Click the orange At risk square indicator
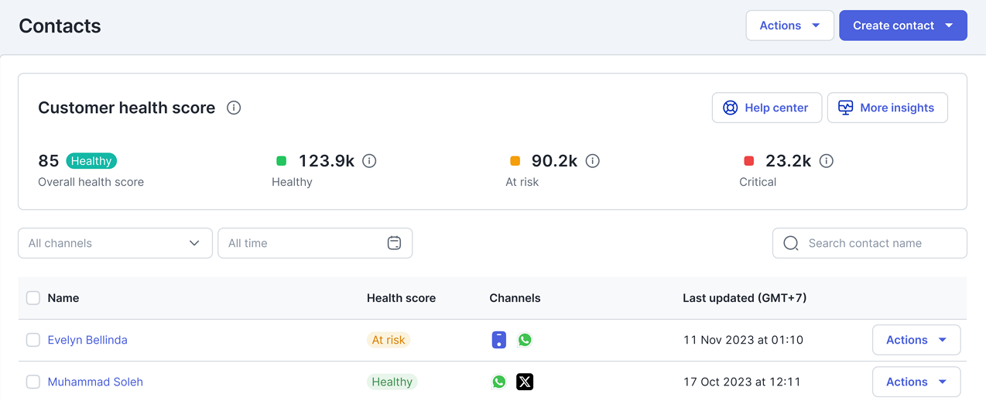 (515, 161)
